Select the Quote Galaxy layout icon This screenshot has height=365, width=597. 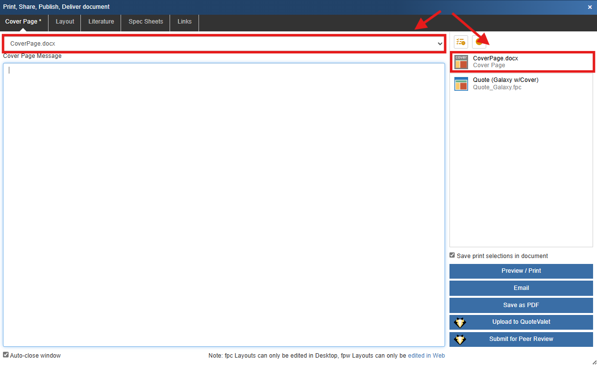461,84
